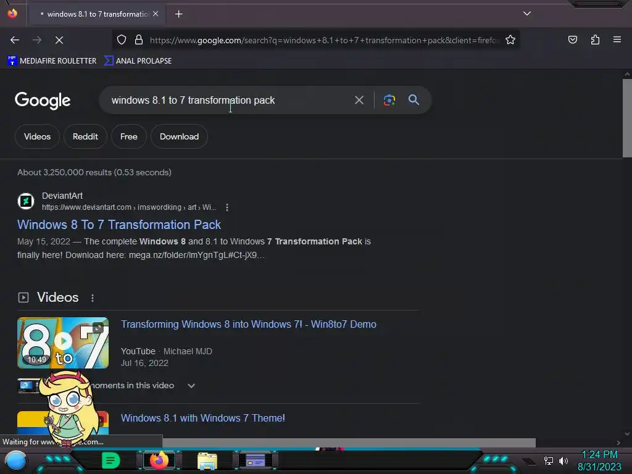
Task: Click the browser back arrow
Action: pos(15,40)
